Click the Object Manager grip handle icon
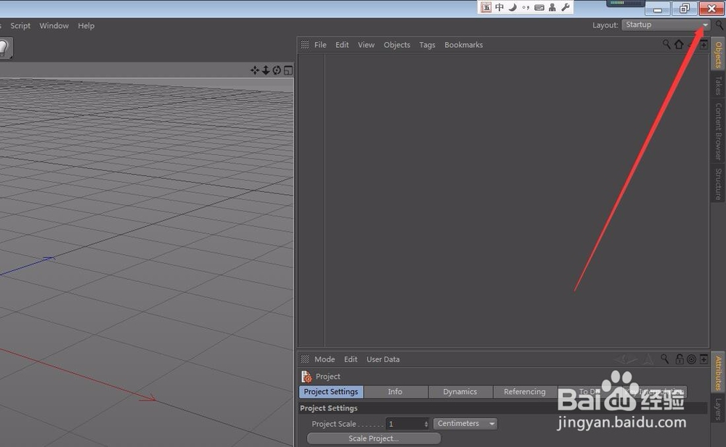Screen dimensions: 726x447 click(x=305, y=44)
